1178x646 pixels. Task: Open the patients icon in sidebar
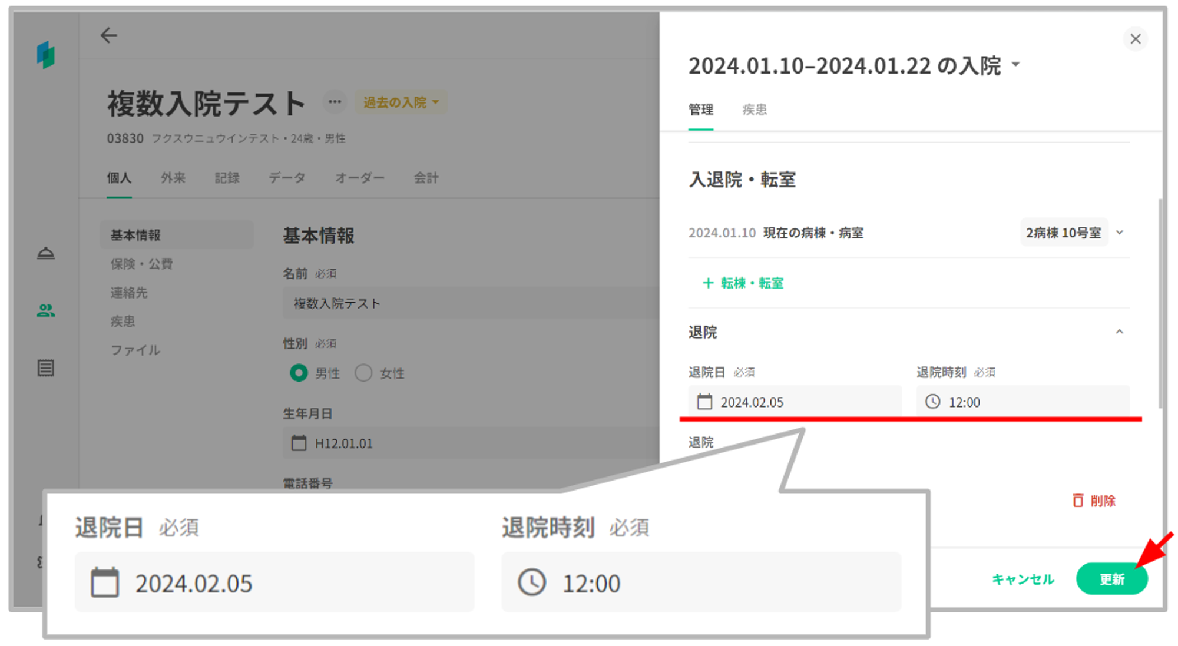[x=45, y=310]
